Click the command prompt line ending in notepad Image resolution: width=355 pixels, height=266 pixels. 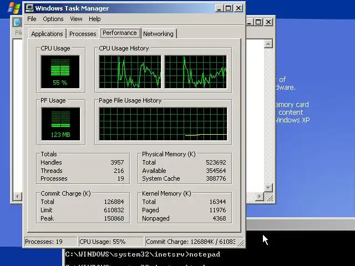(143, 254)
